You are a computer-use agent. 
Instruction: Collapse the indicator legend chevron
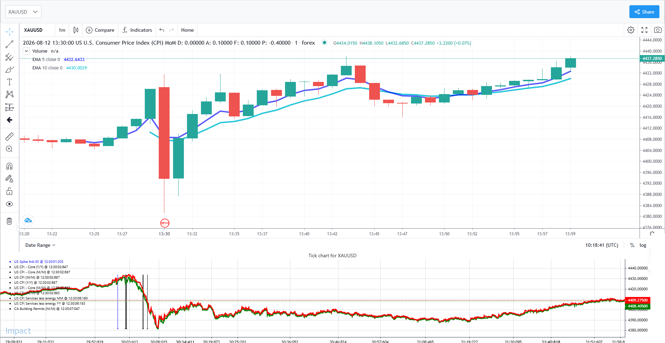pyautogui.click(x=26, y=51)
